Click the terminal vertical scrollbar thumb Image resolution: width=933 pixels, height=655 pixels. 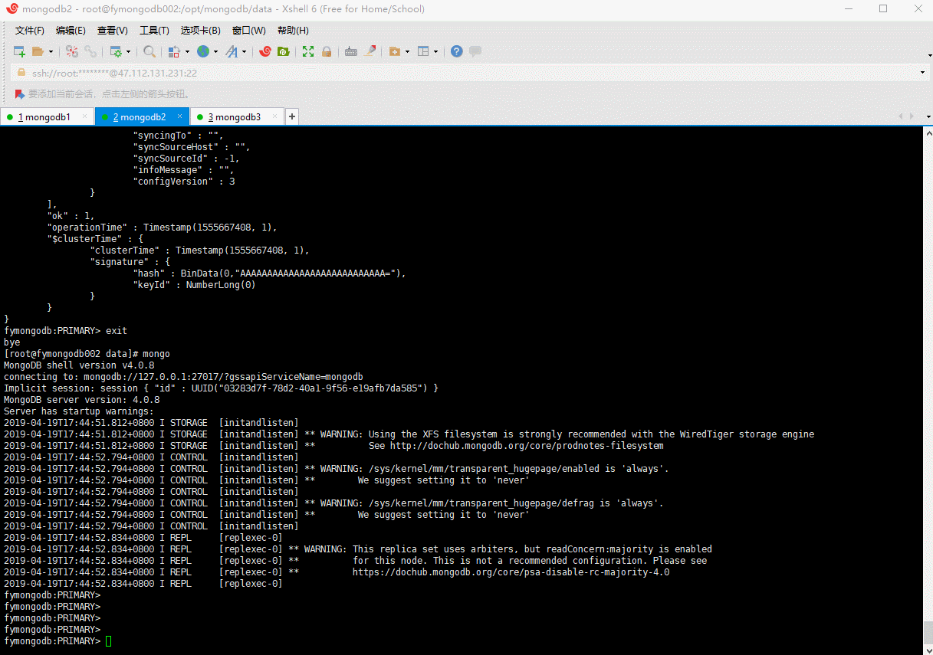[927, 632]
